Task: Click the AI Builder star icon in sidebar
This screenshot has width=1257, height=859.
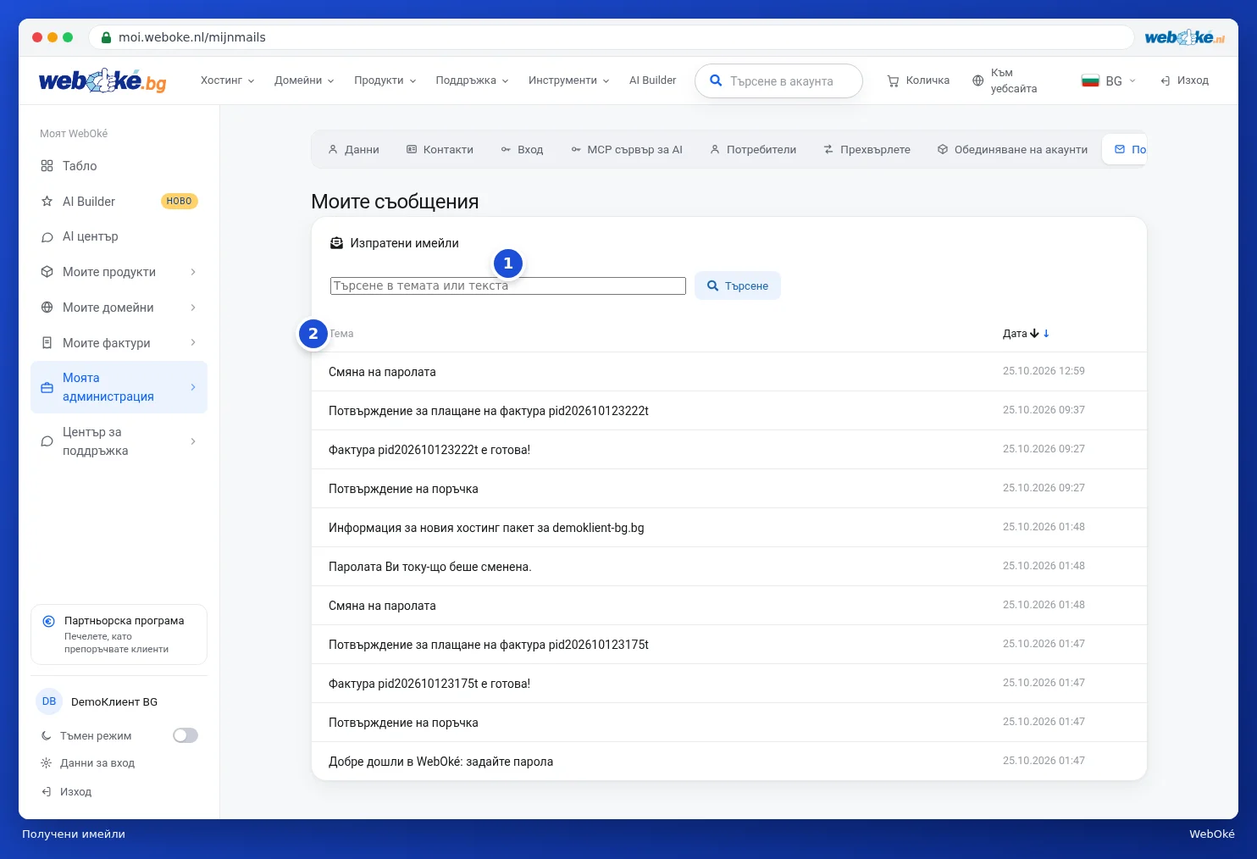Action: click(47, 202)
